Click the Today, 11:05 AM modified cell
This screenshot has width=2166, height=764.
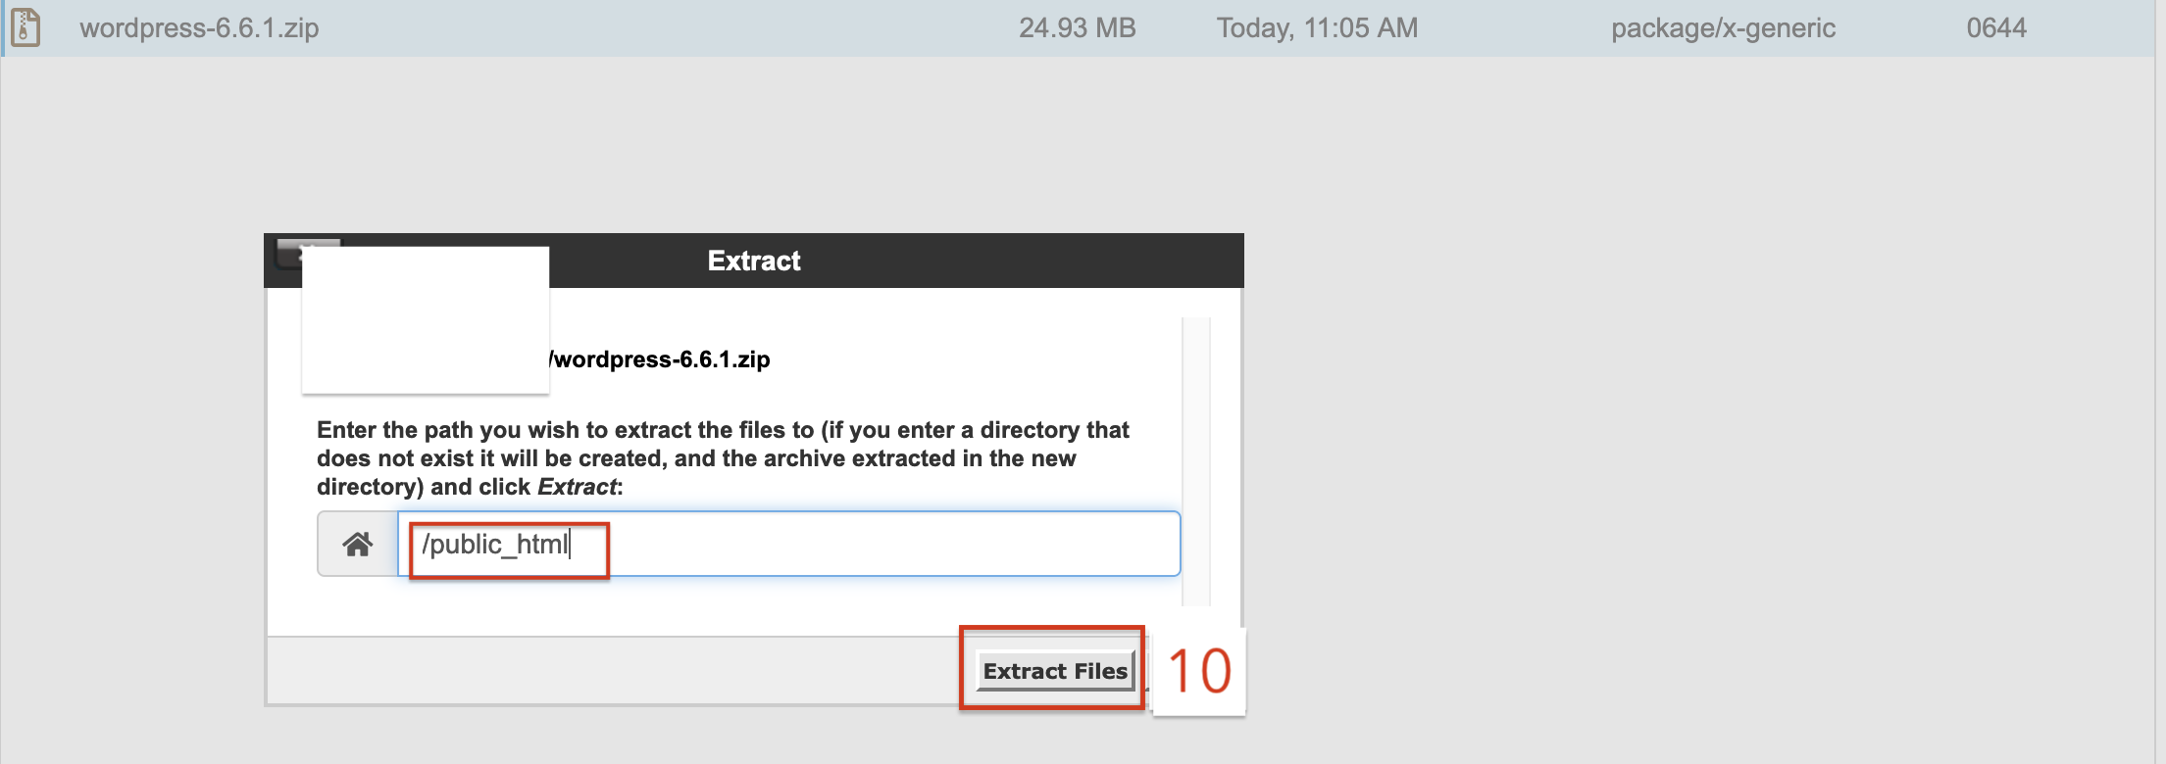click(x=1317, y=27)
